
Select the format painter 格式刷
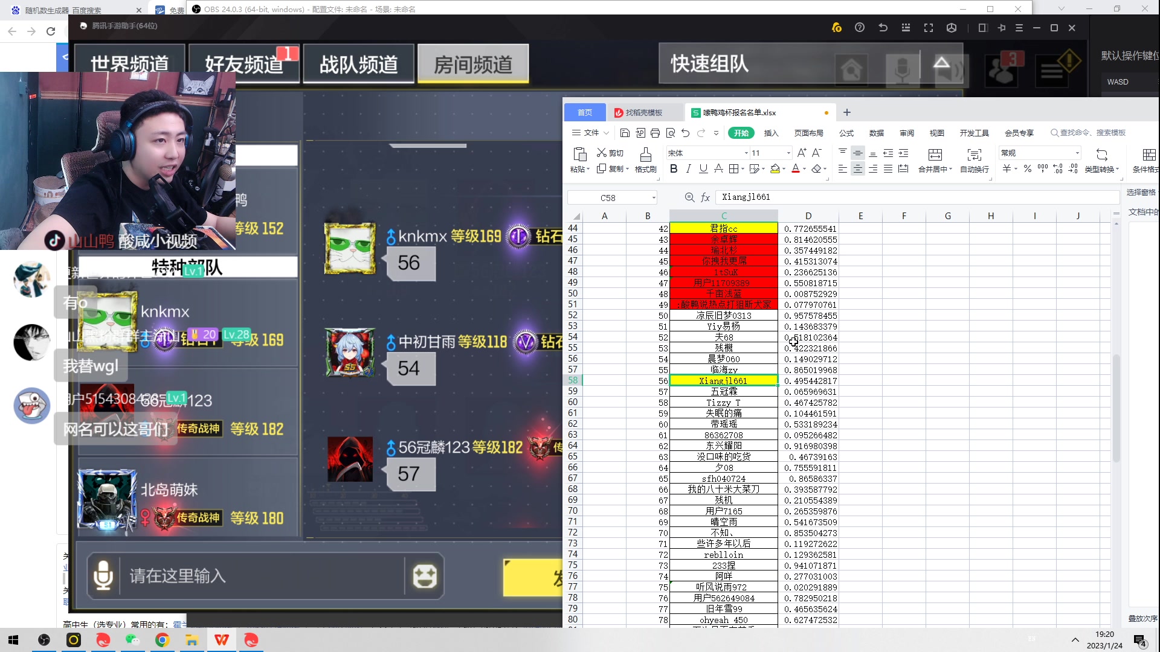tap(645, 160)
